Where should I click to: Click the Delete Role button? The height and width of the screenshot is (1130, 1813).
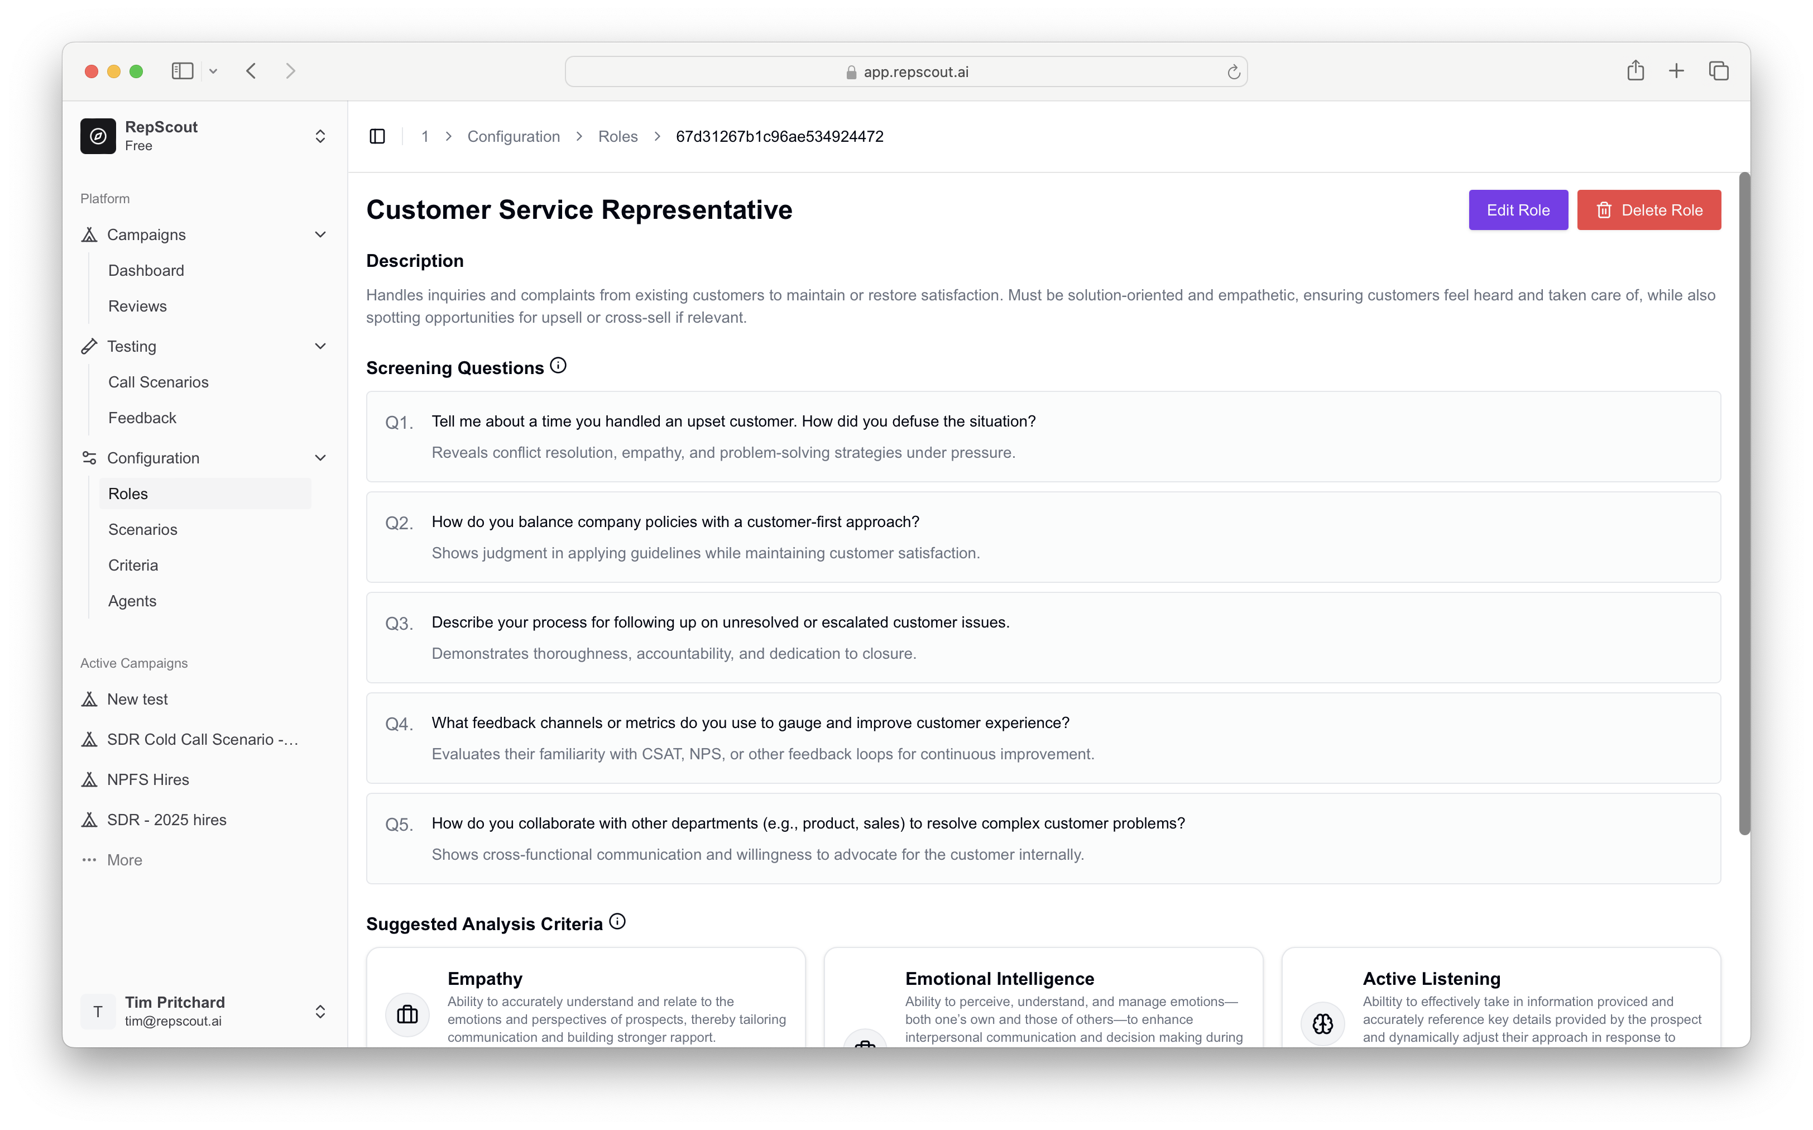click(x=1649, y=210)
